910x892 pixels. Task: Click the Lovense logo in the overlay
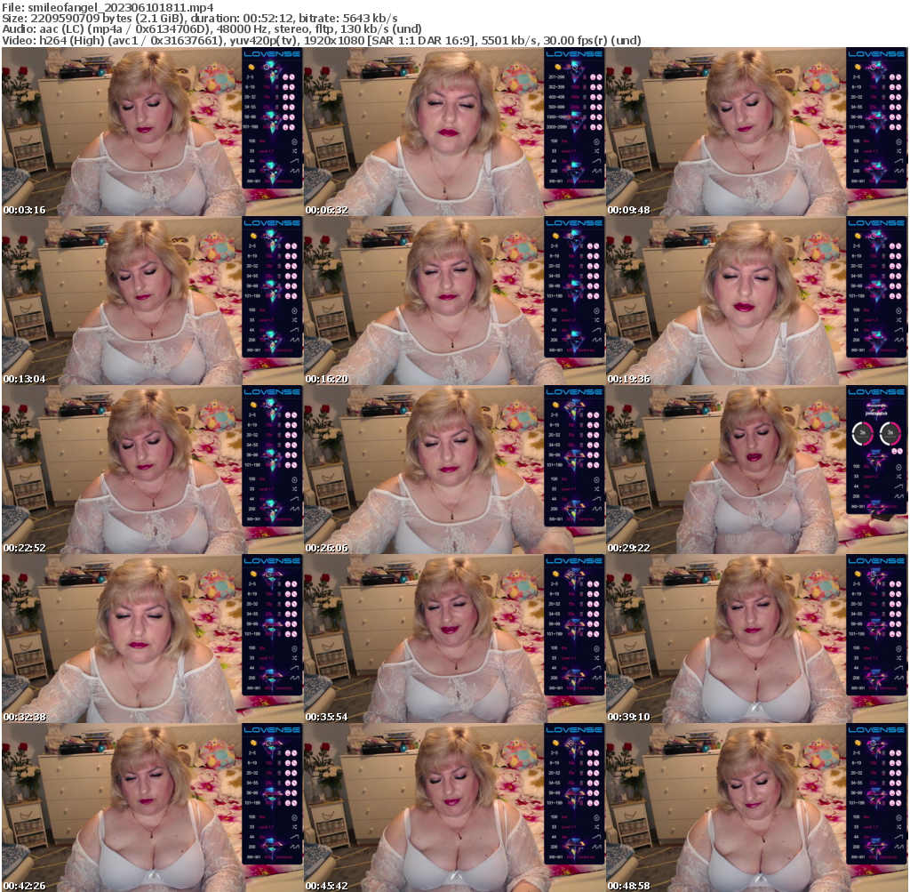(x=270, y=54)
